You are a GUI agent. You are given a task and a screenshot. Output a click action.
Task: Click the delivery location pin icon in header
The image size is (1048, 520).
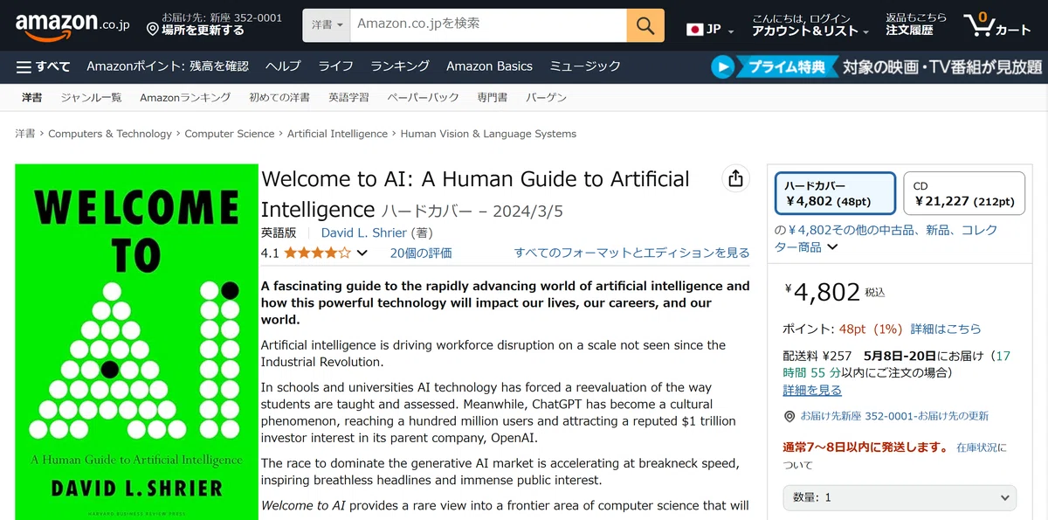(x=153, y=30)
